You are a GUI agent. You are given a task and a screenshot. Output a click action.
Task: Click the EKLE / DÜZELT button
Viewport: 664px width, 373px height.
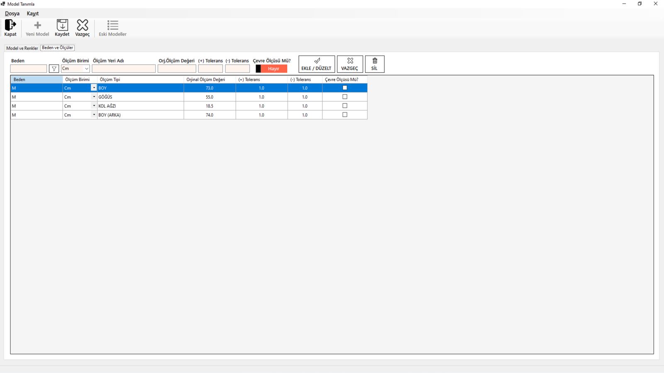[x=317, y=64]
